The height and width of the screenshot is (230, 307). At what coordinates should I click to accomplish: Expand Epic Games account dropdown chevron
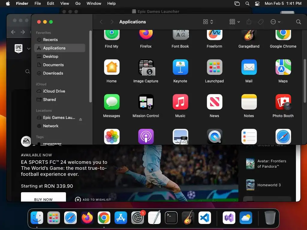tap(28, 49)
